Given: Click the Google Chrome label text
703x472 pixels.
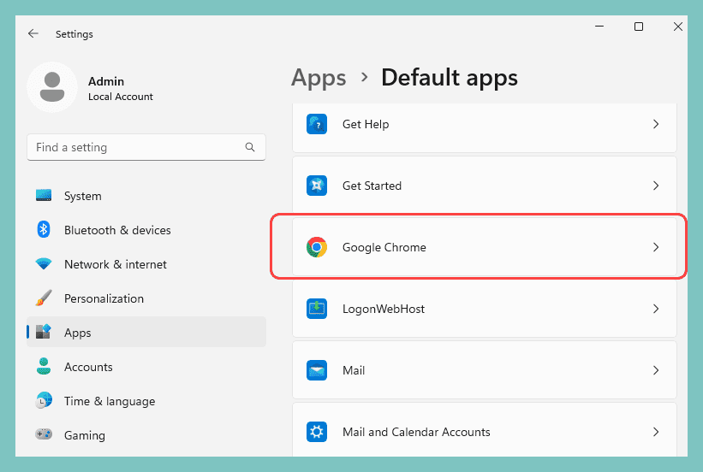Looking at the screenshot, I should pos(384,247).
